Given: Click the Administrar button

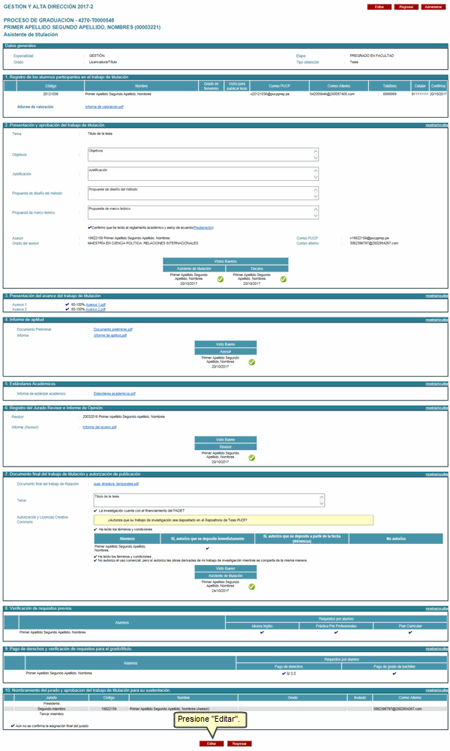Looking at the screenshot, I should (433, 8).
